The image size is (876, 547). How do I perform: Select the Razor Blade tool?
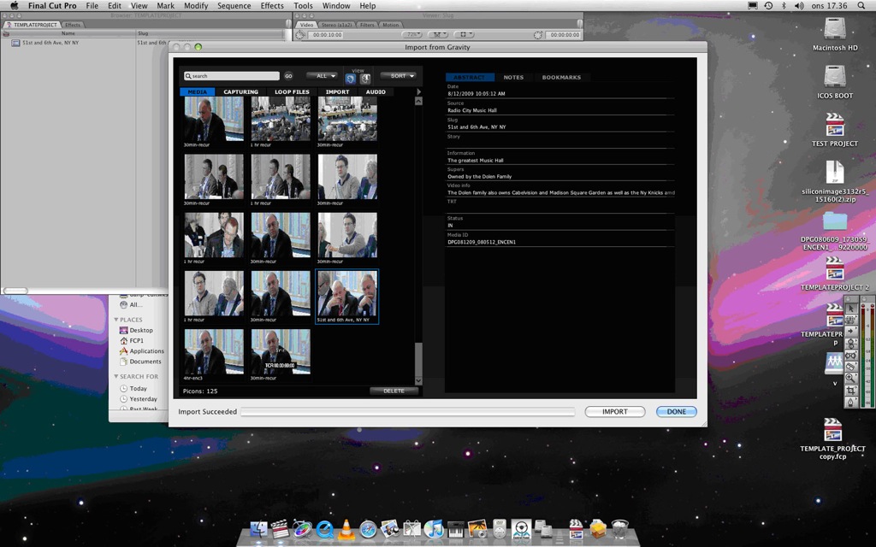coord(851,366)
